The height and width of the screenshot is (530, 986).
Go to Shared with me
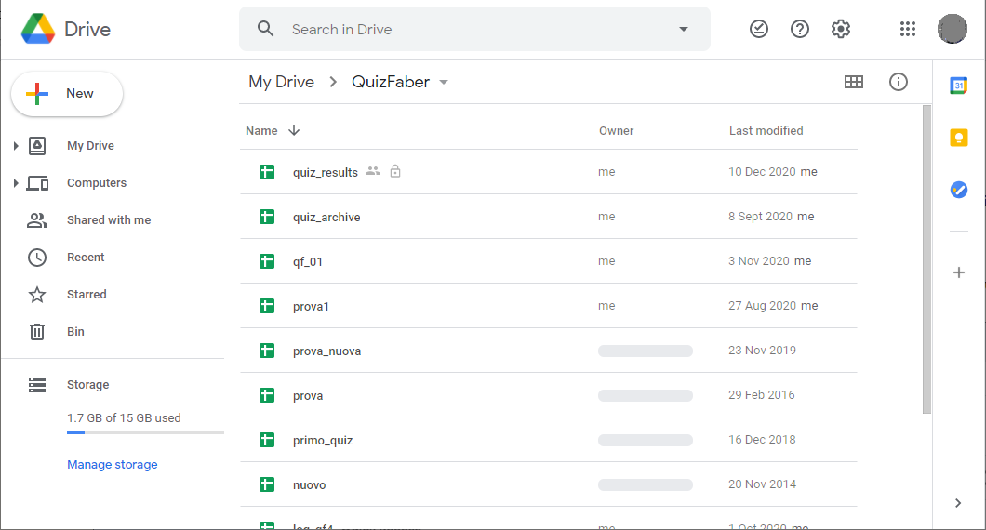click(x=108, y=220)
